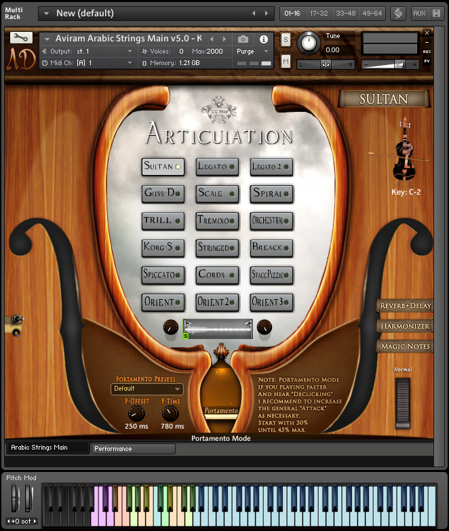Minimize the instrument with minus button
The image size is (449, 531).
point(427,42)
